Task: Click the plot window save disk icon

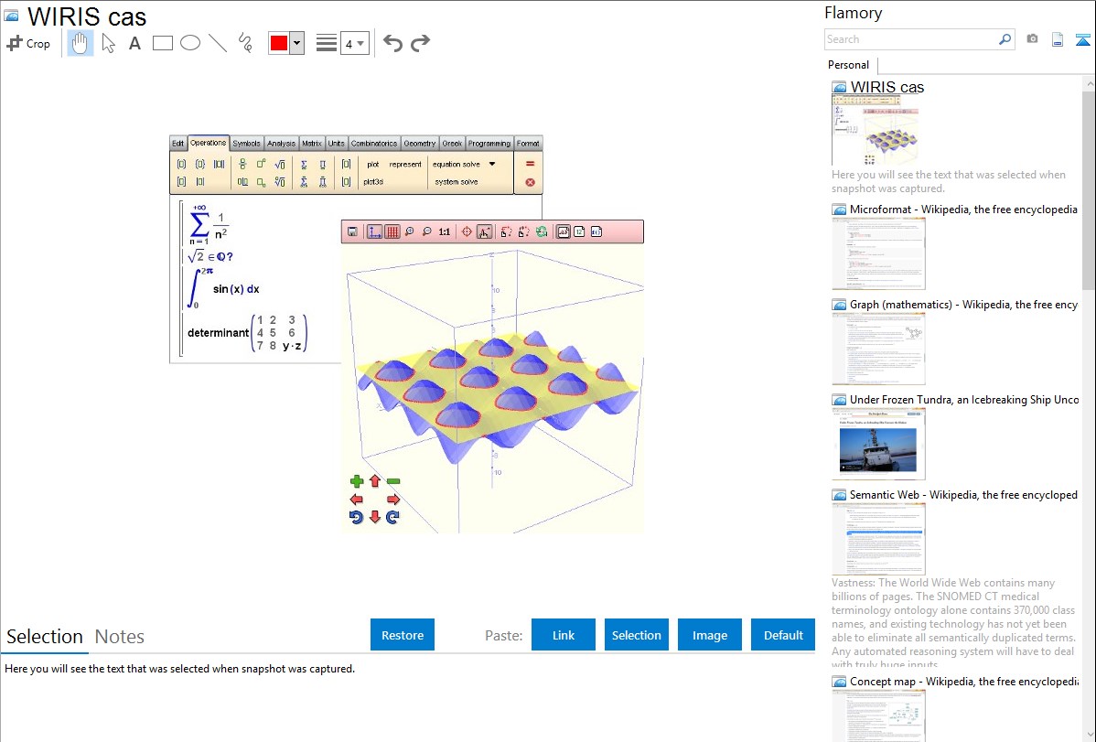Action: click(352, 231)
